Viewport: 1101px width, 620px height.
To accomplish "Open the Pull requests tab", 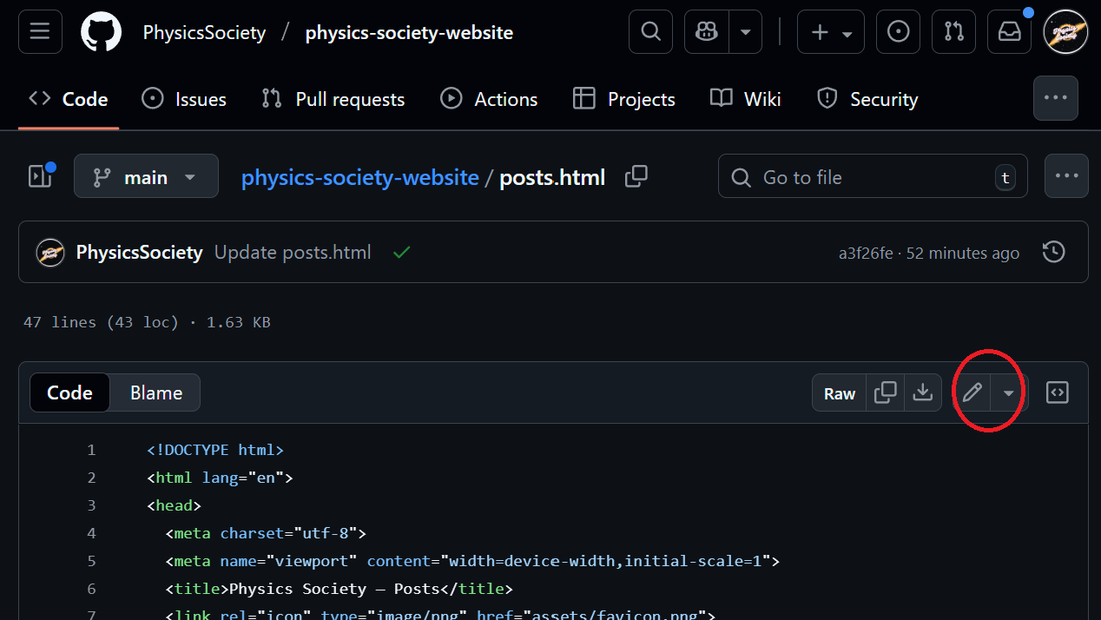I will point(333,98).
